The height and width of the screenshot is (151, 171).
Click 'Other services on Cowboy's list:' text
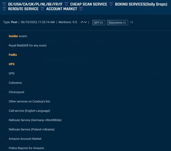(30, 101)
